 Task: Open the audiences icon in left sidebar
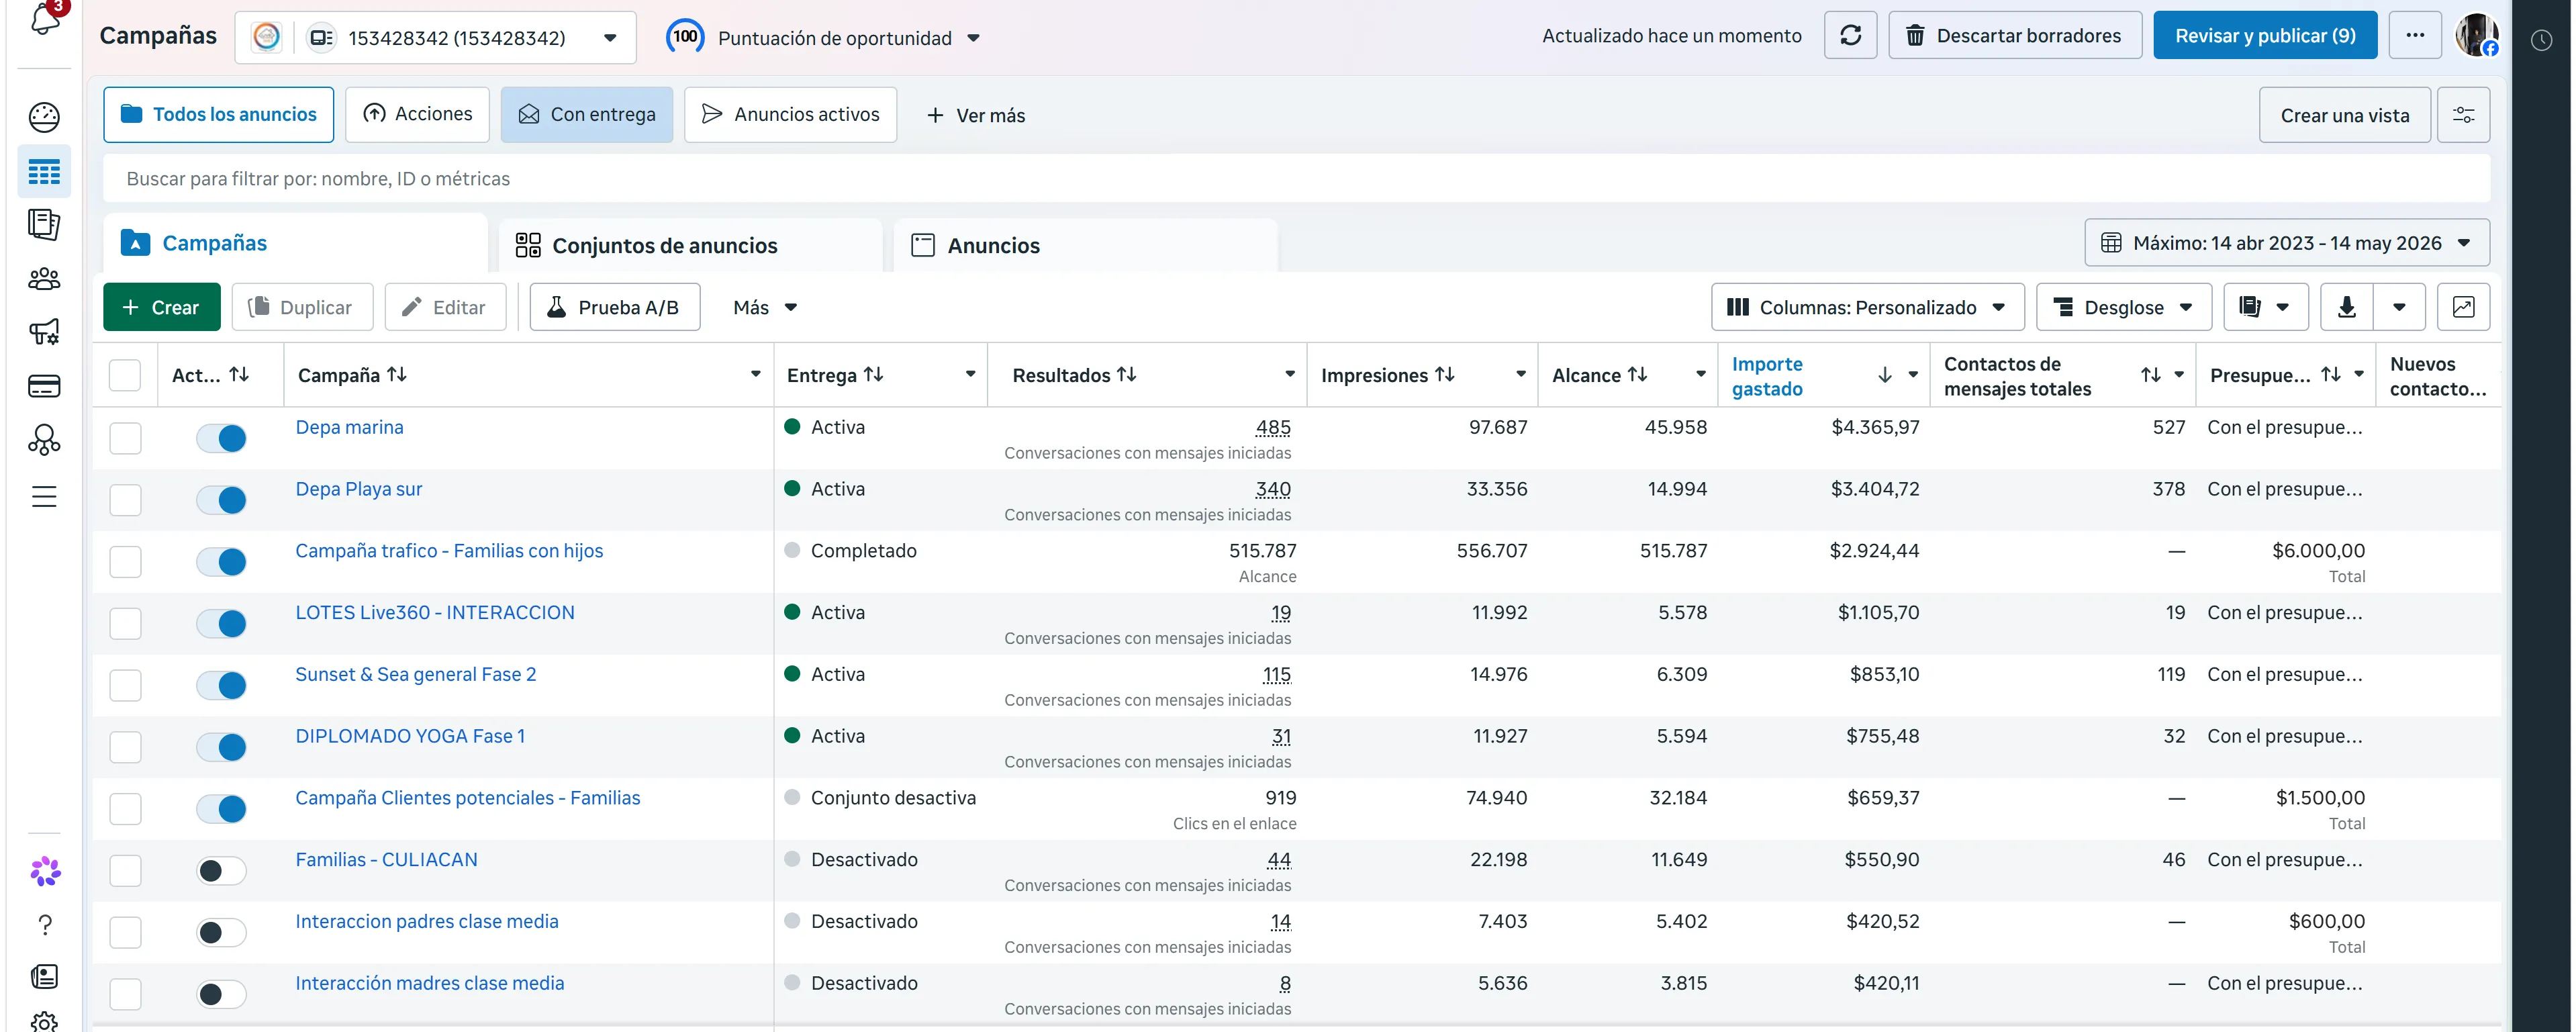pos(44,278)
